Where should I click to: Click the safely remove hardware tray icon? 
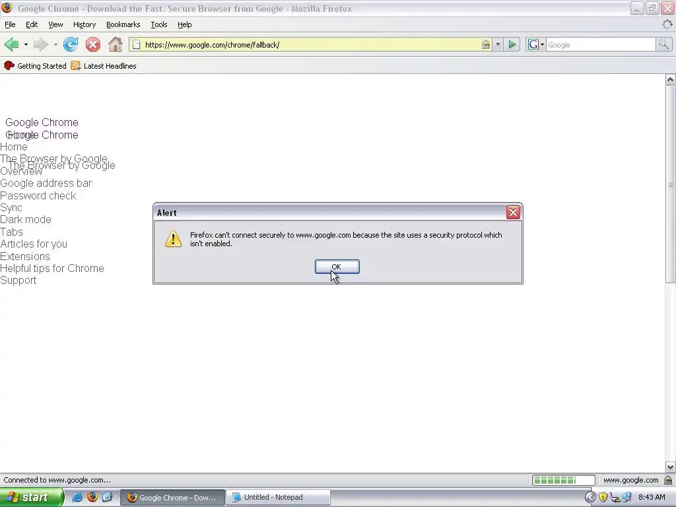tap(615, 498)
